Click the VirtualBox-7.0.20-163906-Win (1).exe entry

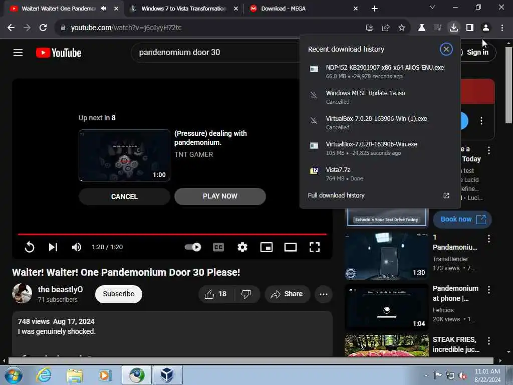point(380,123)
